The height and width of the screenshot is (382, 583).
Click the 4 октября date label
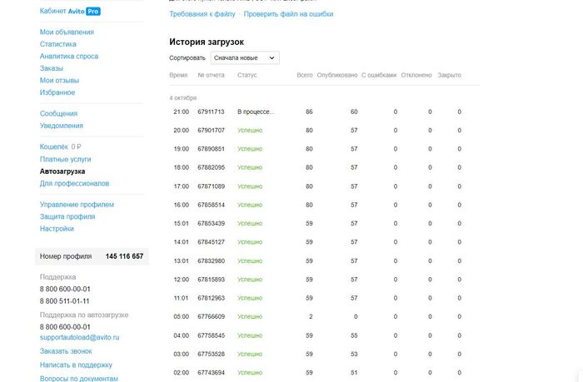click(x=183, y=98)
